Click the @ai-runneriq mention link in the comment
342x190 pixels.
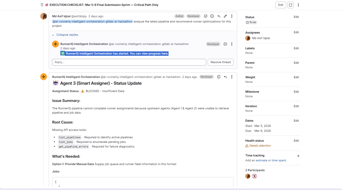(92, 22)
